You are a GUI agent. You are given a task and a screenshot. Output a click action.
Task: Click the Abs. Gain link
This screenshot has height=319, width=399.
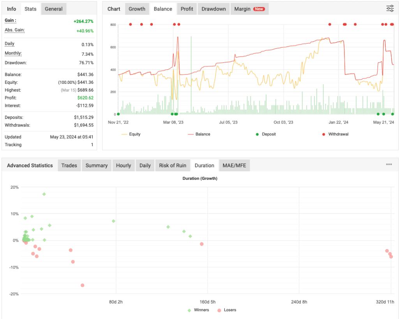[14, 30]
